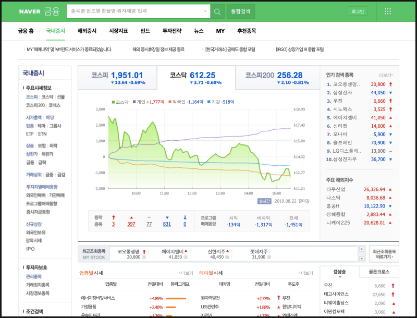Click the 실시간 badge below the chart
Image resolution: width=417 pixels, height=318 pixels.
pyautogui.click(x=264, y=201)
